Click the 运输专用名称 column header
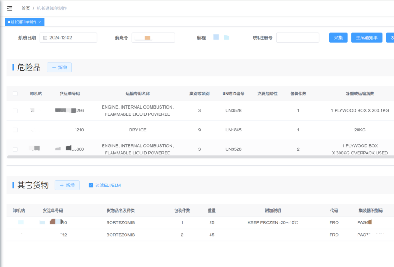 coord(137,94)
